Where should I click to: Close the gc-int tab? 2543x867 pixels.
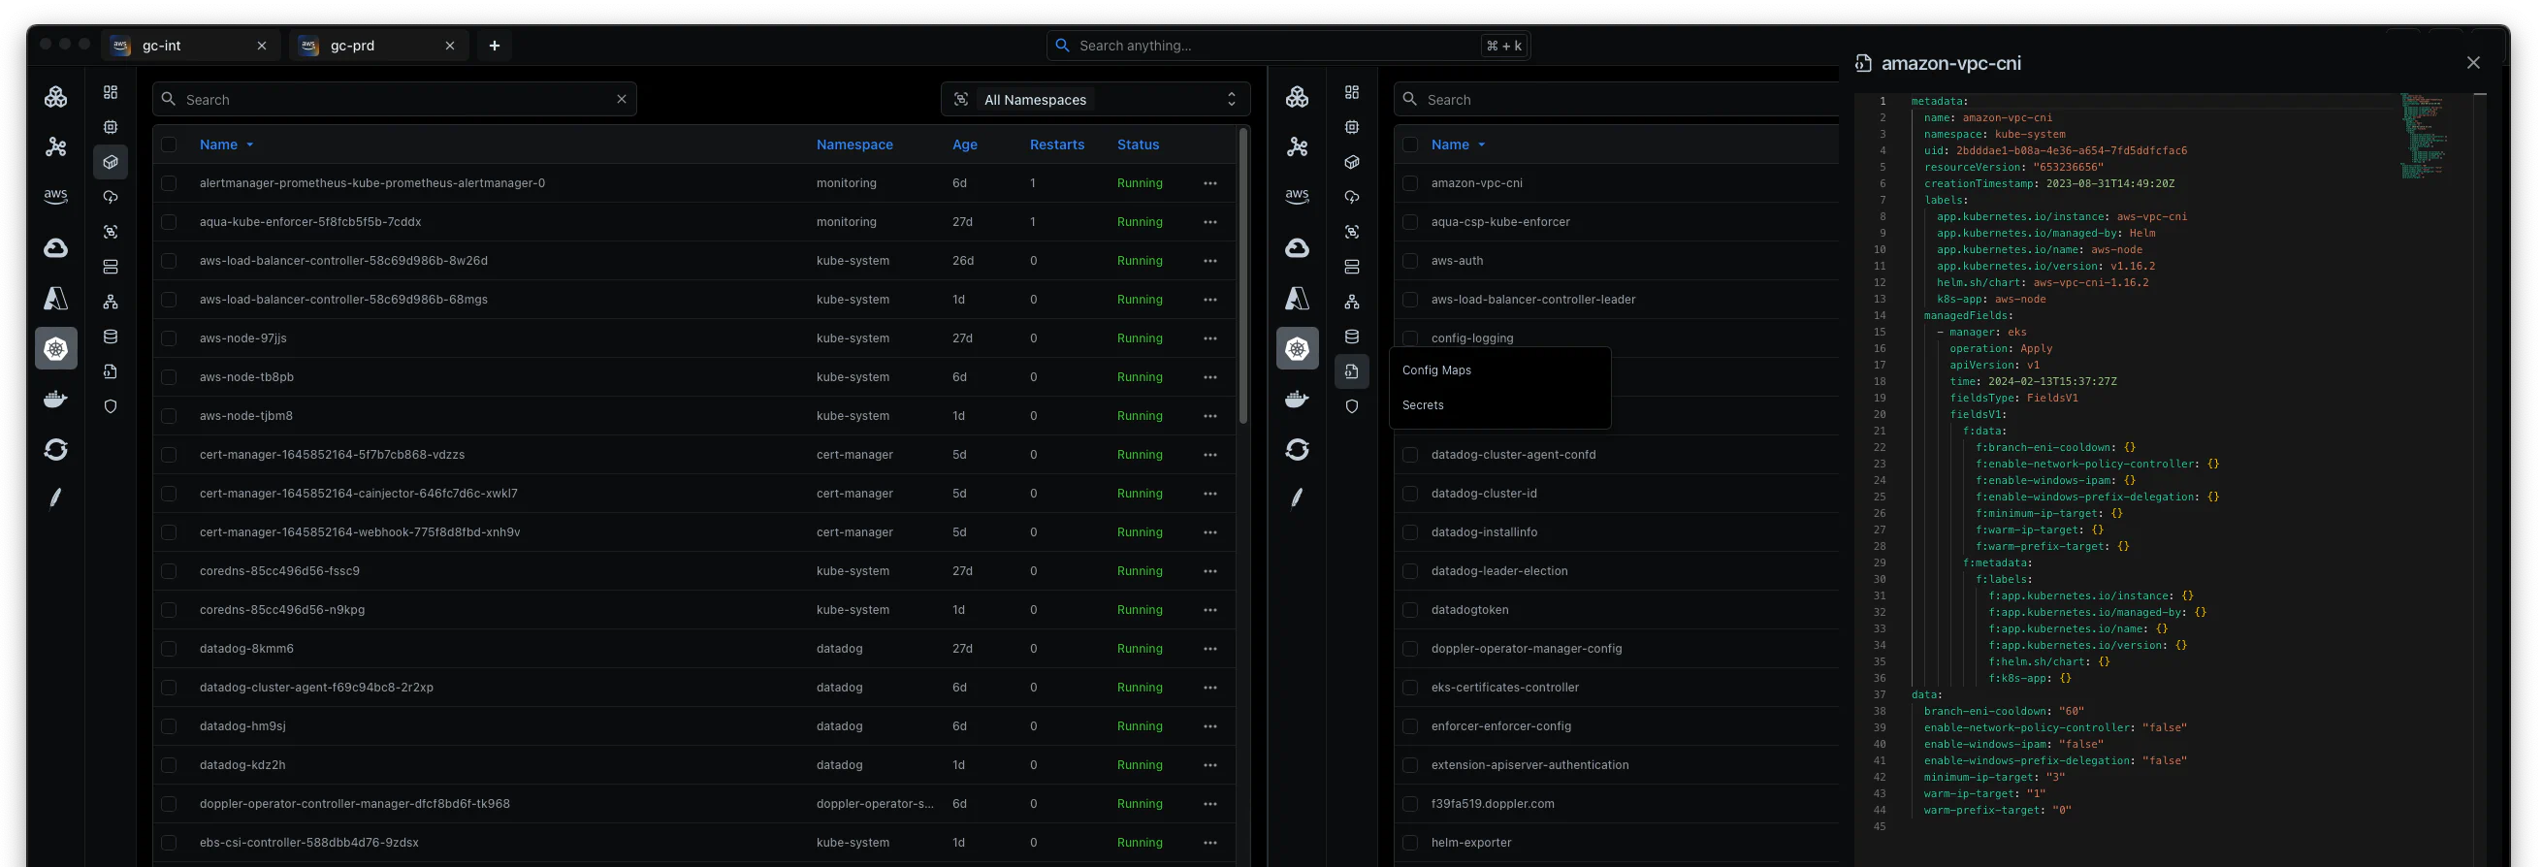pyautogui.click(x=262, y=46)
